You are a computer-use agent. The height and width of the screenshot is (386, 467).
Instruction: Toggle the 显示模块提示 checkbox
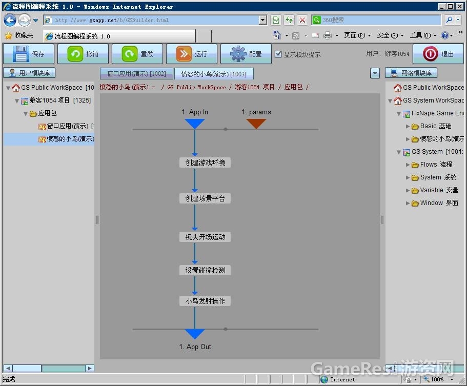coord(278,54)
